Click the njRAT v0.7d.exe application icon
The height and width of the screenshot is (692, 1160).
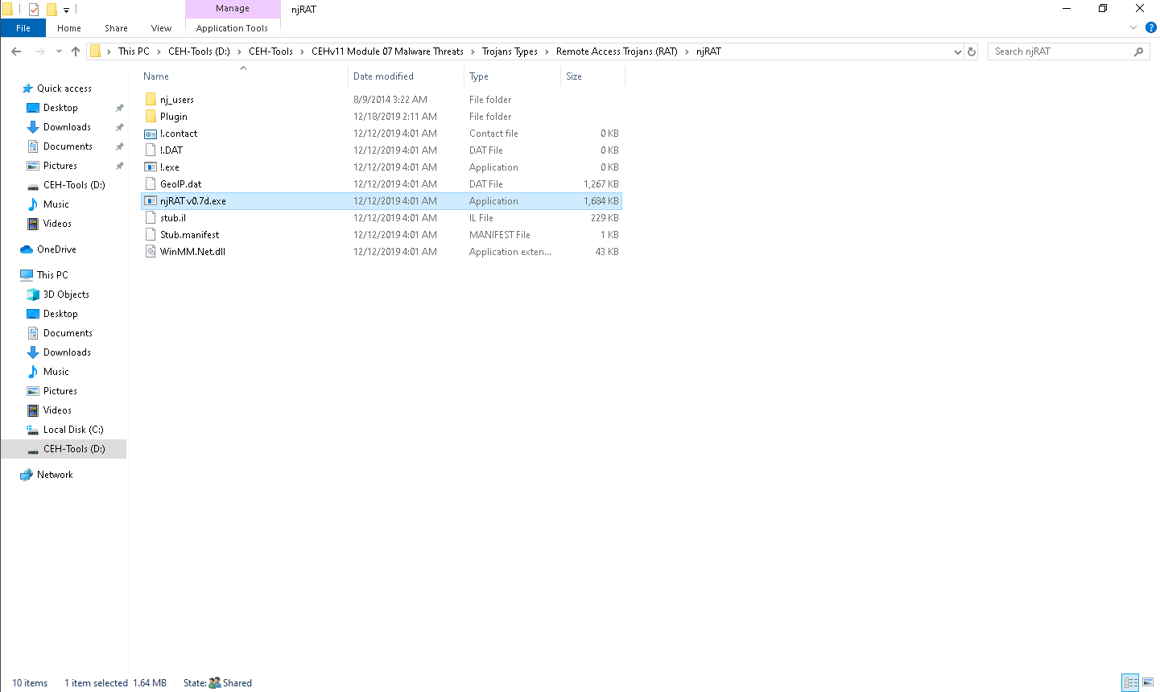click(151, 201)
